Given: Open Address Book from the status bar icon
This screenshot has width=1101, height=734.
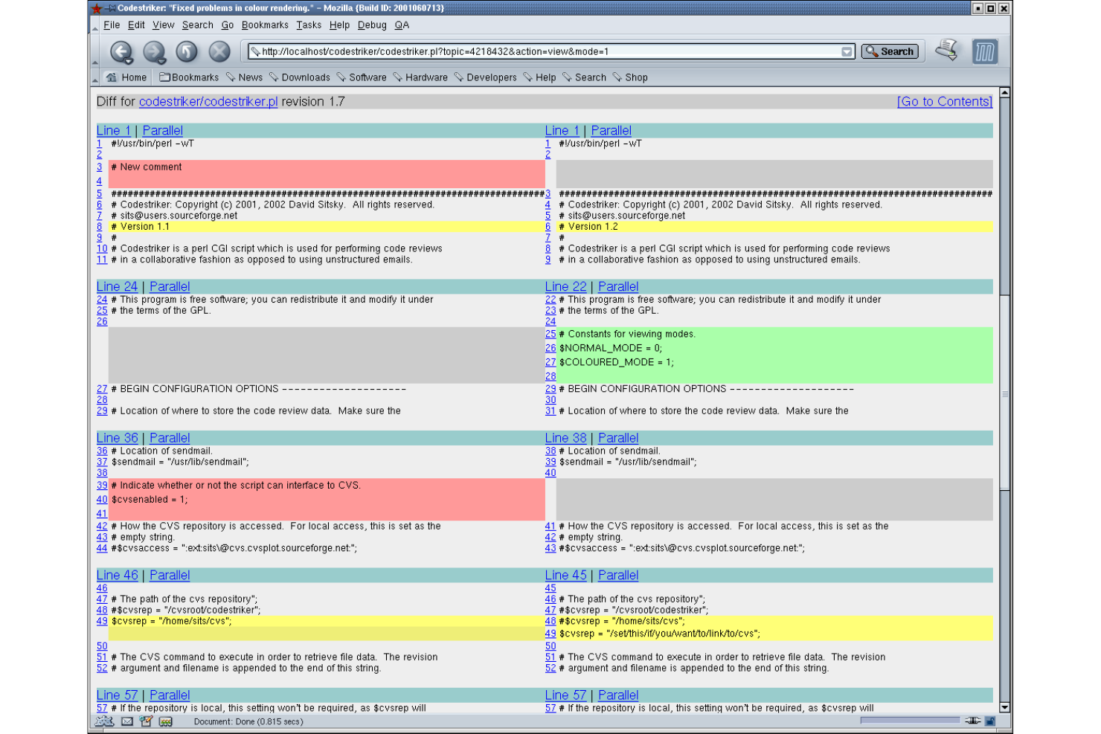Looking at the screenshot, I should [x=165, y=721].
